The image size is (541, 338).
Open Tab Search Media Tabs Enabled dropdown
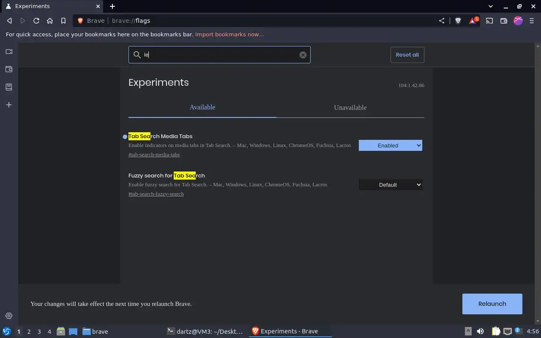tap(391, 145)
